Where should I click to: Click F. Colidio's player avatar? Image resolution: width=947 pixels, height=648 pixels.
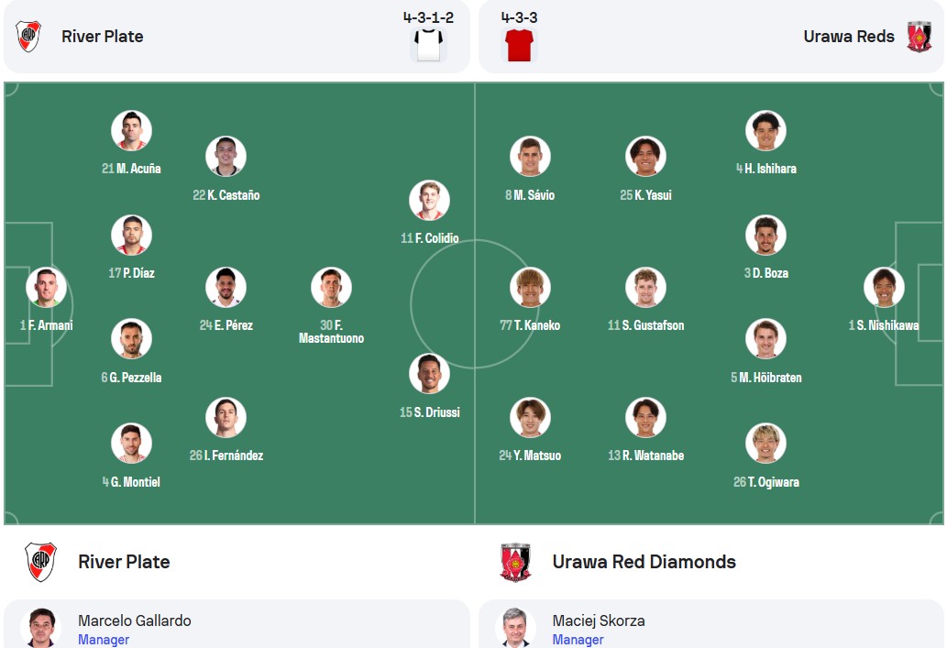[x=429, y=201]
